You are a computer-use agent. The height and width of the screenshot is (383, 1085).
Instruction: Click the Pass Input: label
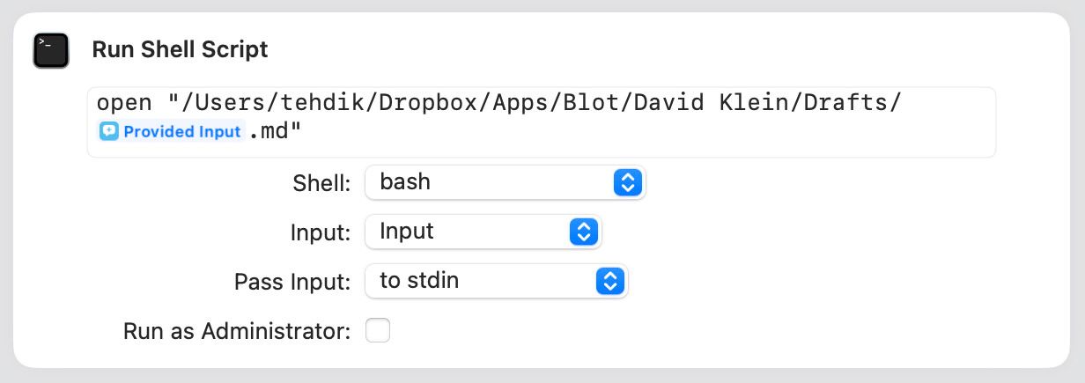click(293, 282)
